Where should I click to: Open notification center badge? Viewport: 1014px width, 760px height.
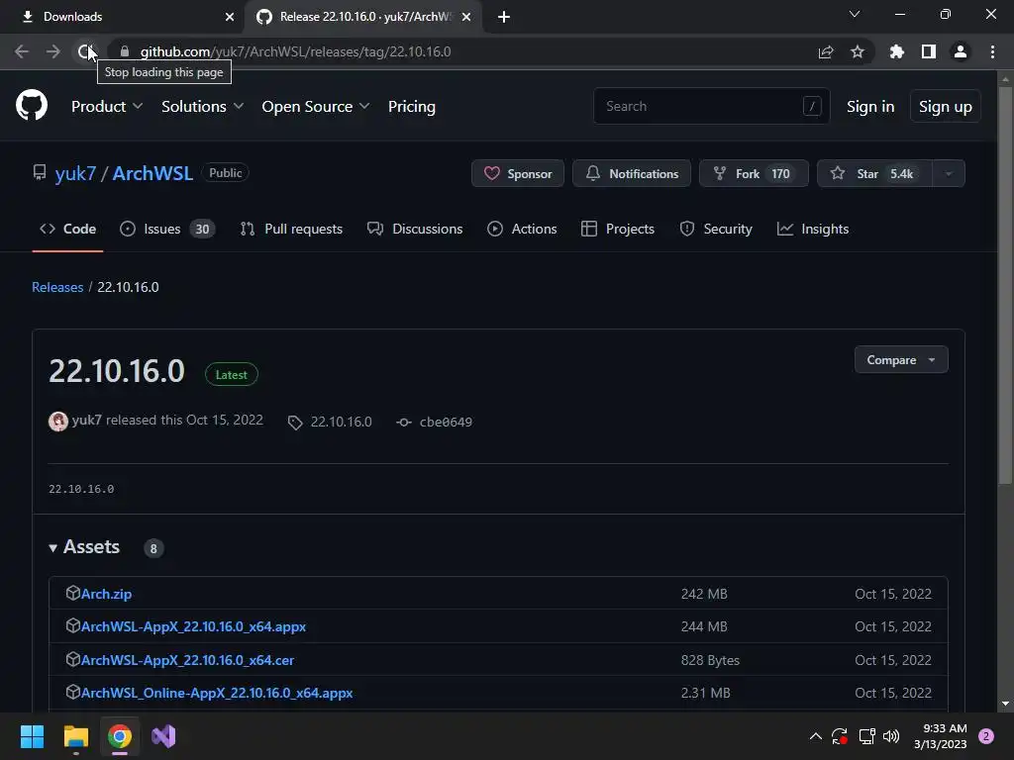click(x=986, y=736)
